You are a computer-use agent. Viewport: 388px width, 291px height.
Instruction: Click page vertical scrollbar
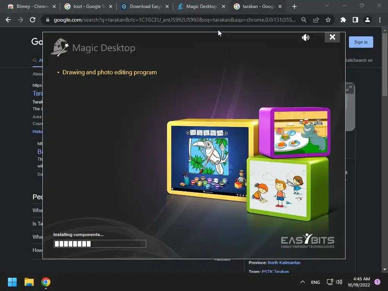pyautogui.click(x=385, y=64)
